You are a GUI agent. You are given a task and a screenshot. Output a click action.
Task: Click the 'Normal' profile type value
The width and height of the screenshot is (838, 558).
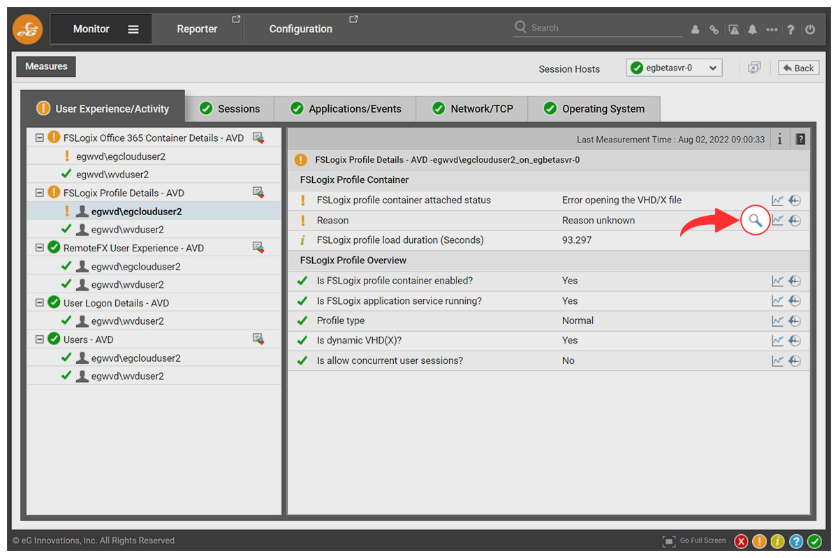[578, 321]
